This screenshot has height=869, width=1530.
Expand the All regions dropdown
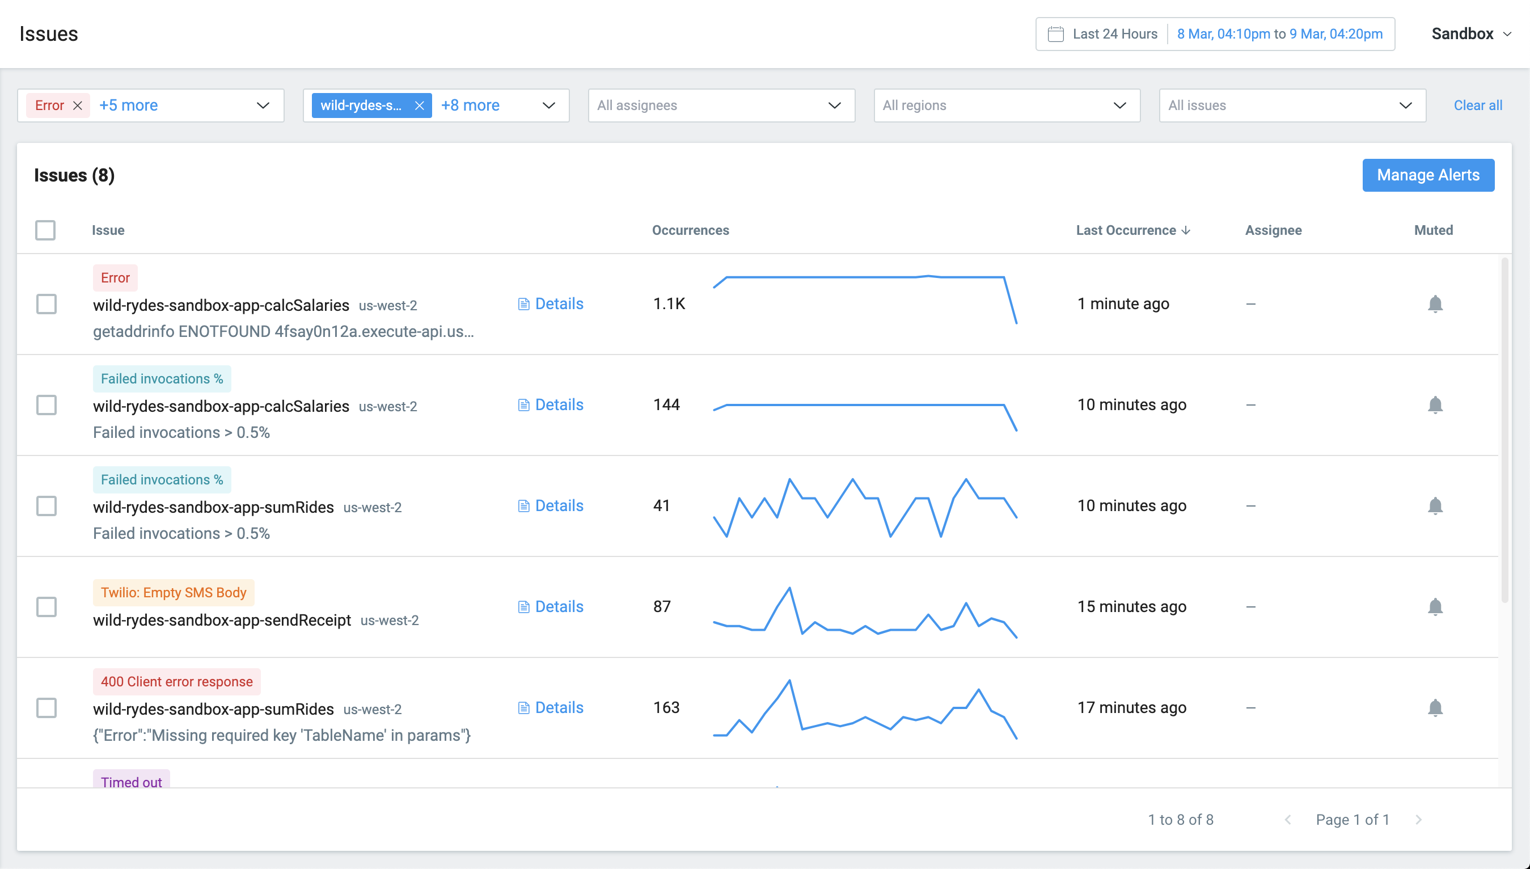1006,106
